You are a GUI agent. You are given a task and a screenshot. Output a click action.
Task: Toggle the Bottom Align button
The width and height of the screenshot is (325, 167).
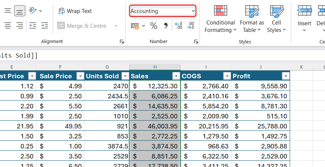click(20, 11)
